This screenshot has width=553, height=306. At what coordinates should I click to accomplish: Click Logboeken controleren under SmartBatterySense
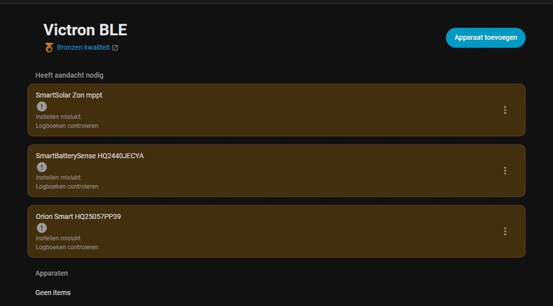(67, 187)
